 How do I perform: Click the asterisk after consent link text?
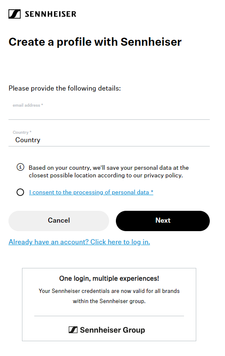(x=152, y=192)
